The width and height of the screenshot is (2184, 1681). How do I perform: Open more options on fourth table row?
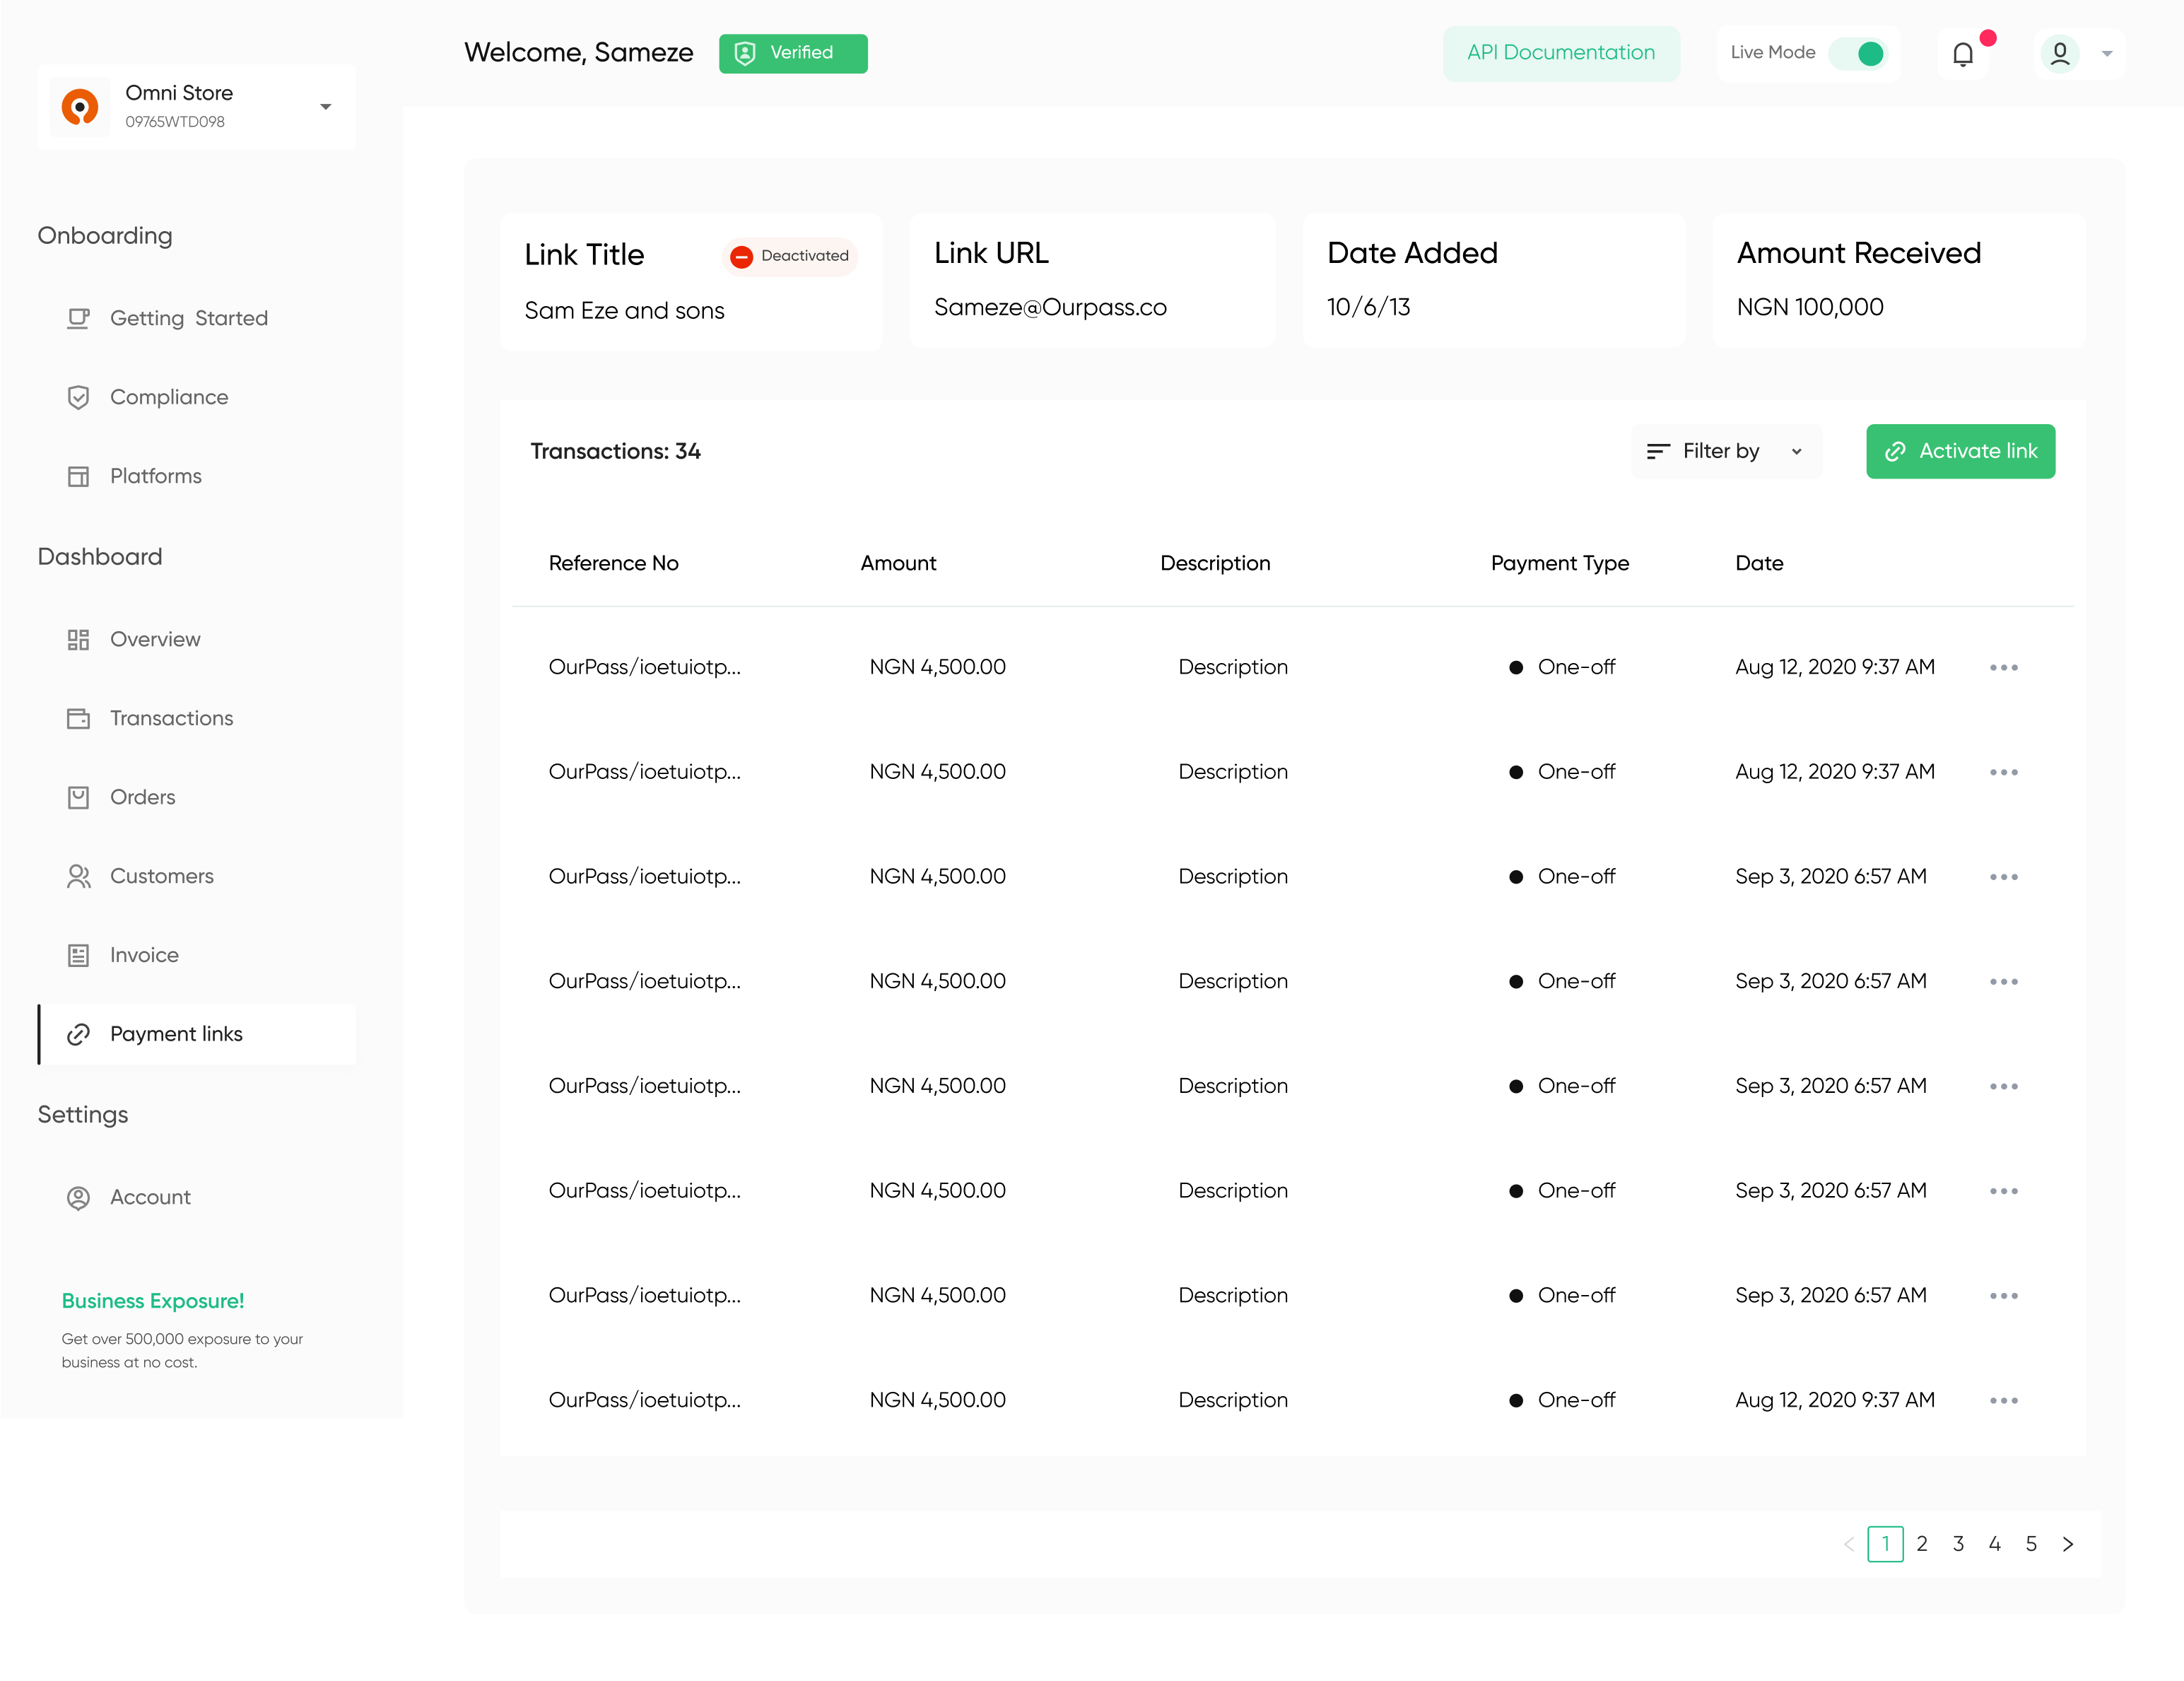point(2003,982)
